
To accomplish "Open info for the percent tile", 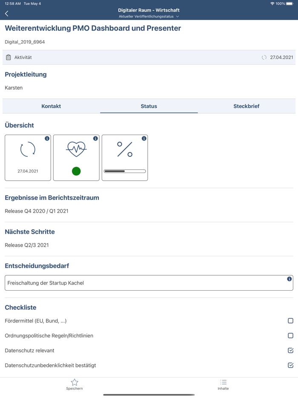I will [x=144, y=138].
